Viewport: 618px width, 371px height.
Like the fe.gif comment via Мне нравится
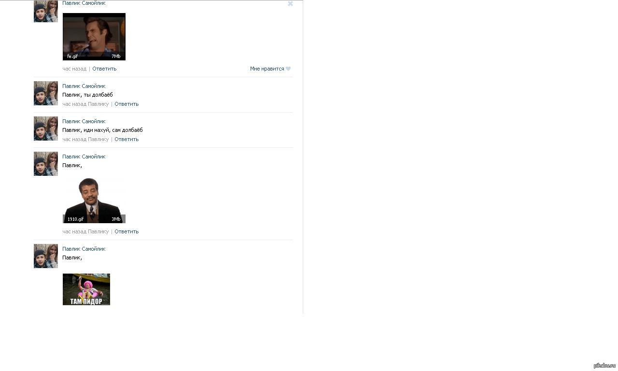(270, 69)
